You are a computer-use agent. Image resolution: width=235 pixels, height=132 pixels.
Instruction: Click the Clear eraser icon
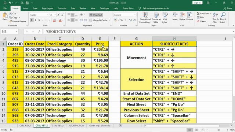coord(198,21)
